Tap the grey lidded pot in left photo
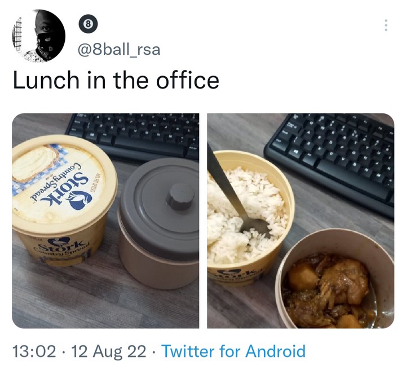The height and width of the screenshot is (366, 406). (158, 223)
